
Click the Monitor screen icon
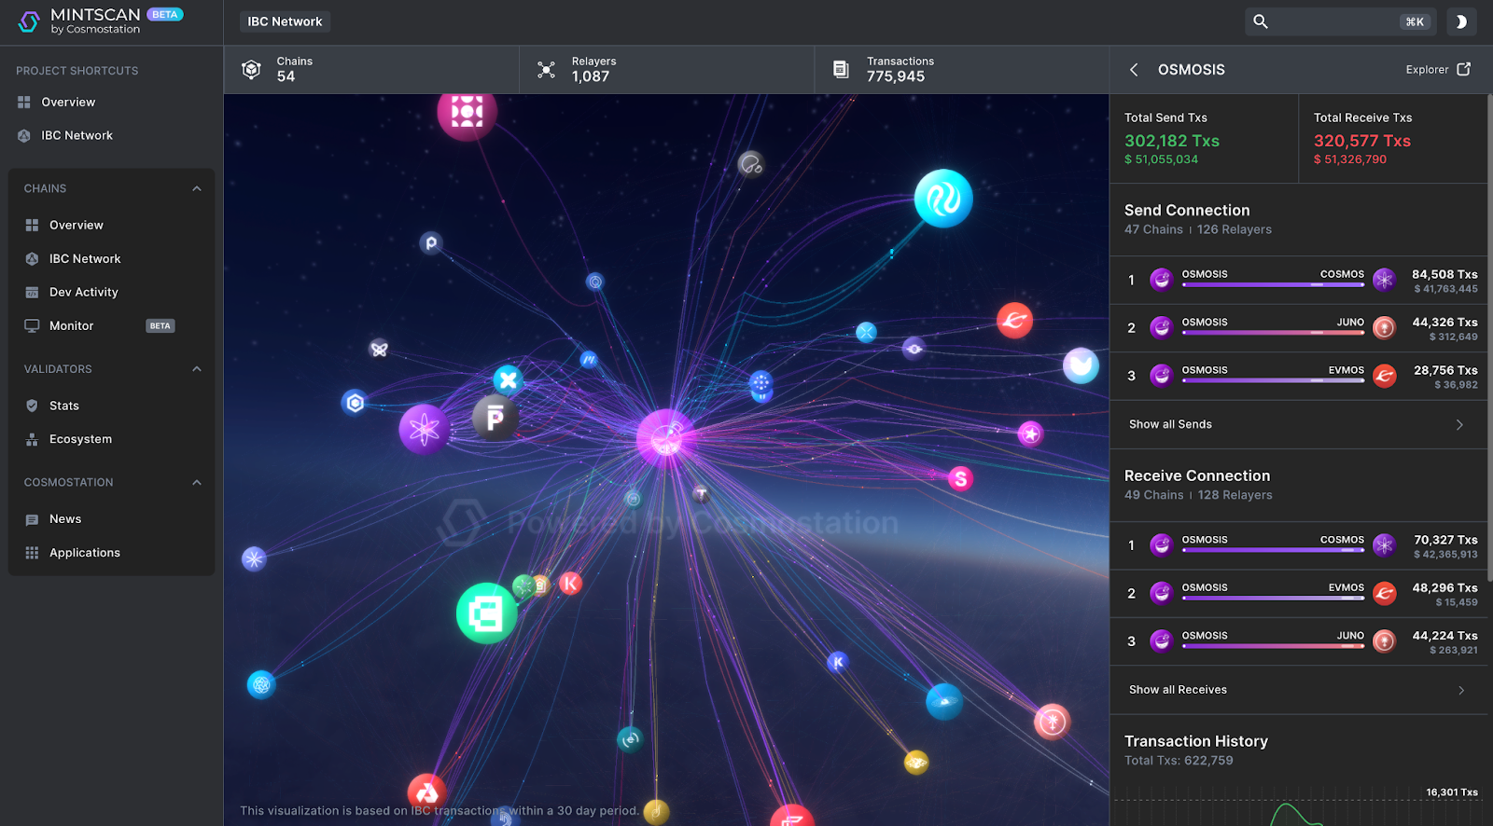[32, 326]
